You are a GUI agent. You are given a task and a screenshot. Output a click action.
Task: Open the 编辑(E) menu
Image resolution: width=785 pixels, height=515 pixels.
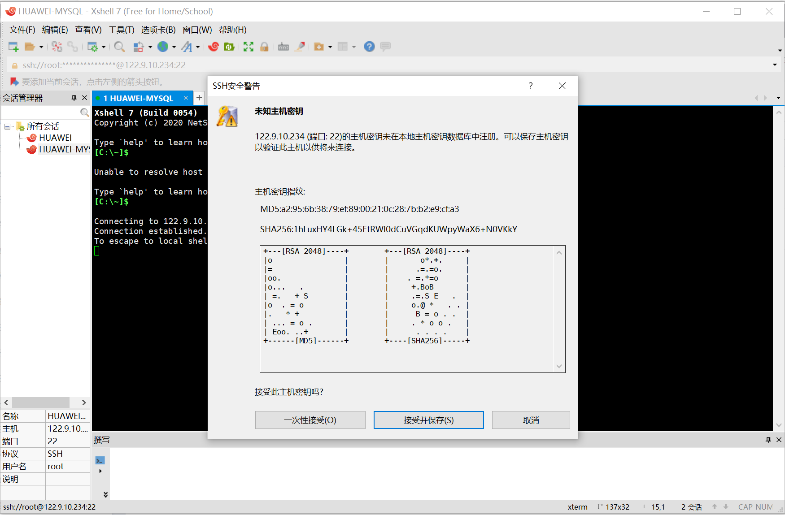pyautogui.click(x=55, y=30)
